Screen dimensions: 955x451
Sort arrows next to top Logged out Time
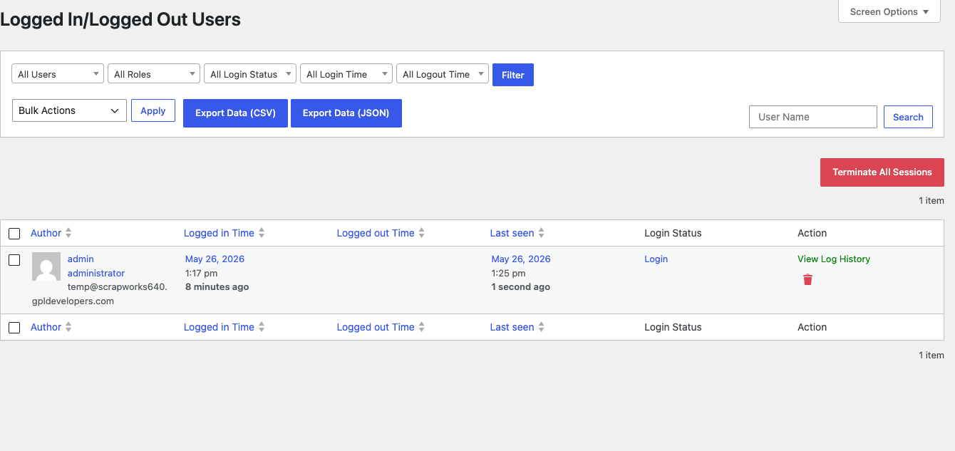coord(421,233)
